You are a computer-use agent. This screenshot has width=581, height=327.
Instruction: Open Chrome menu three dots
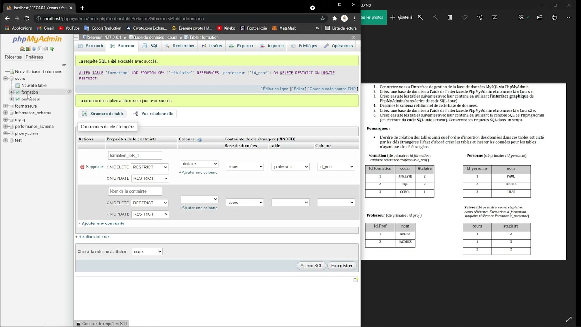coord(354,19)
